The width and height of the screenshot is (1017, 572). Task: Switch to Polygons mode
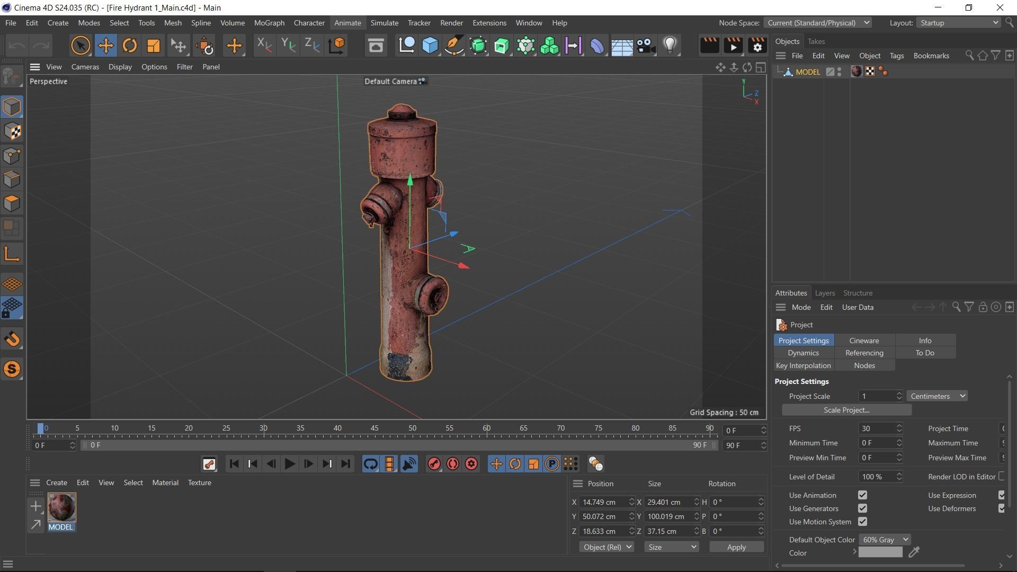(x=12, y=204)
